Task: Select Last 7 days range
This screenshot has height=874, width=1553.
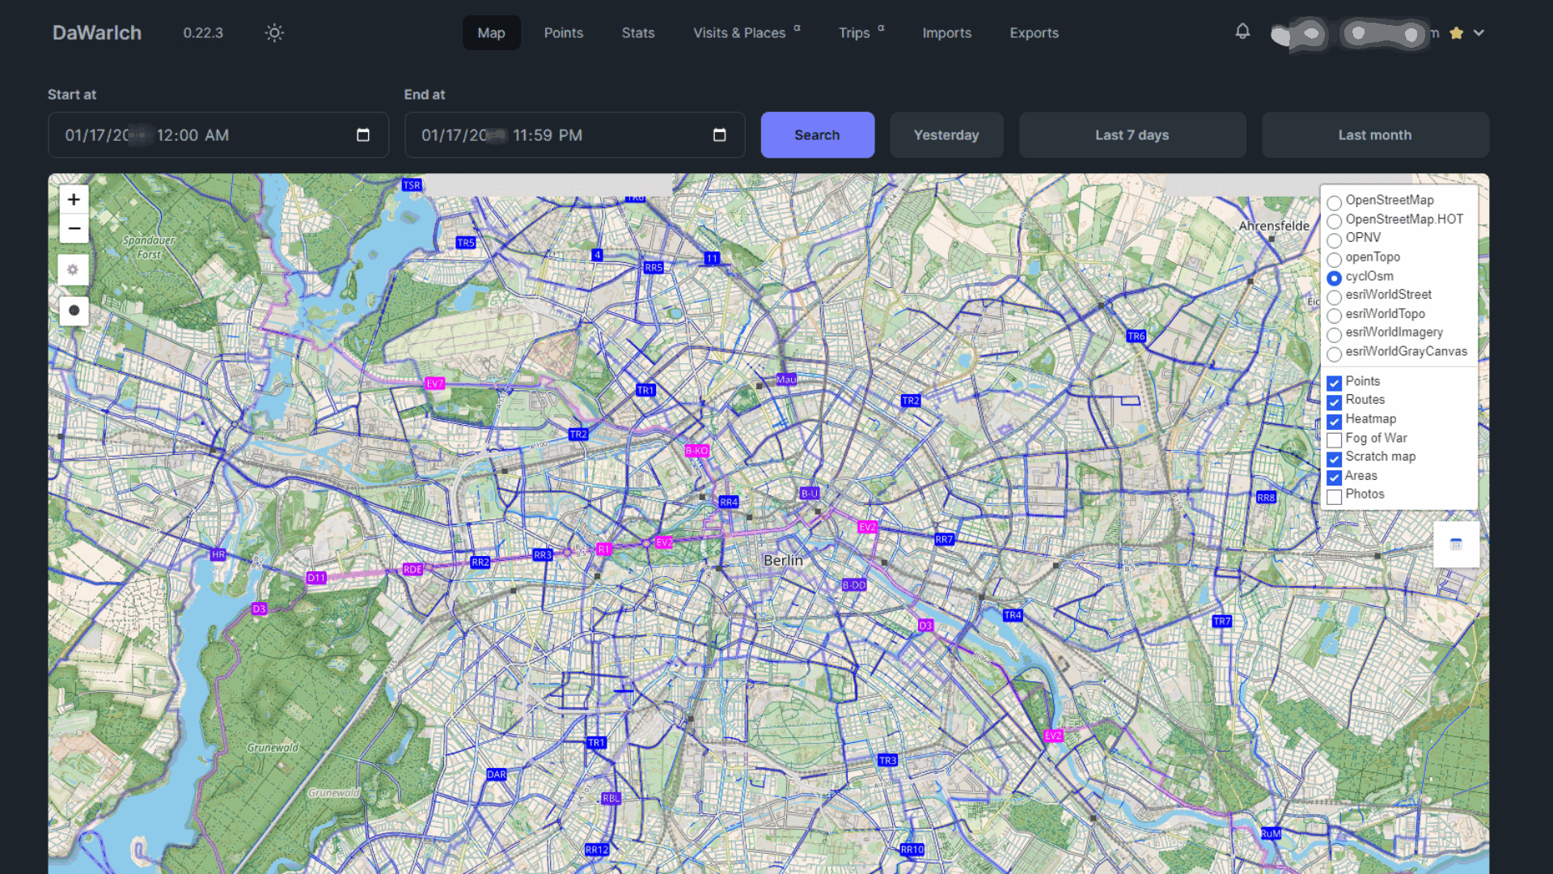Action: pyautogui.click(x=1132, y=135)
